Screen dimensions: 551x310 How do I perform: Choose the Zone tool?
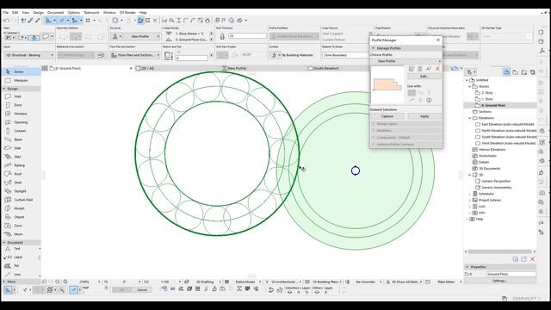pos(21,226)
